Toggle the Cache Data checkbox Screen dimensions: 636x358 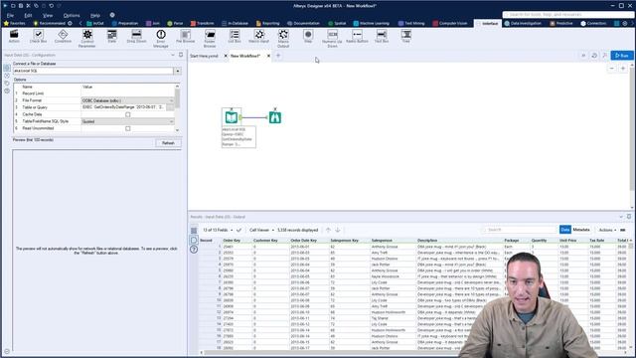(128, 114)
